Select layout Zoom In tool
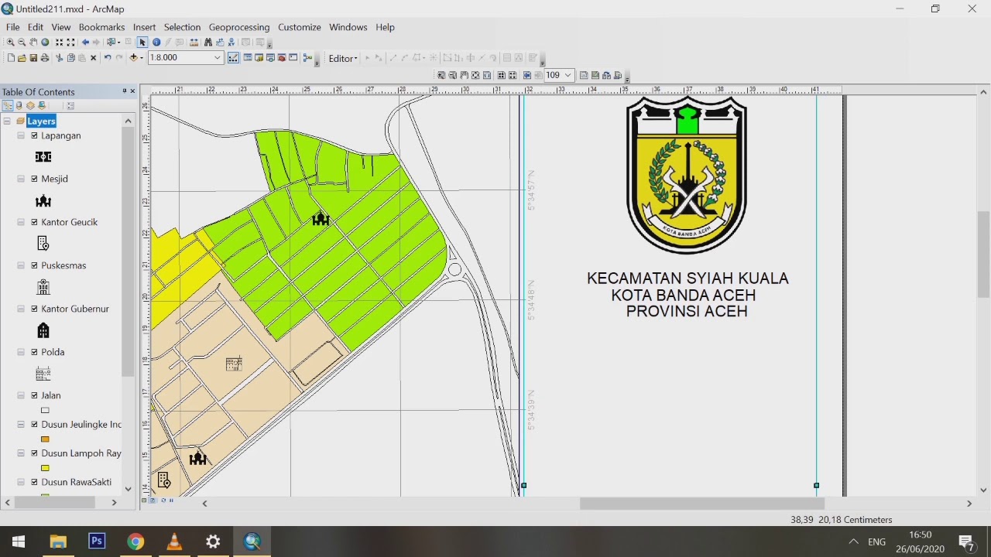This screenshot has width=991, height=557. (x=441, y=75)
